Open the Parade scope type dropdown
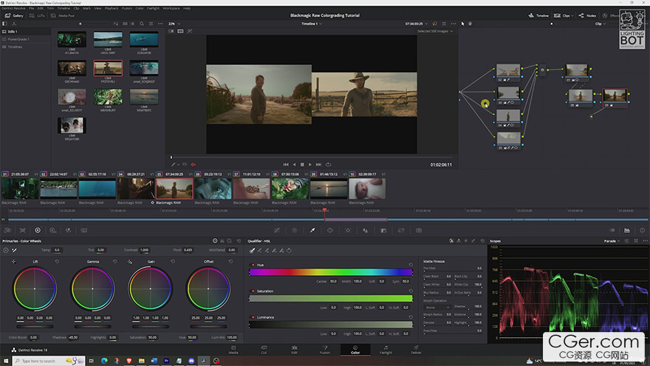The width and height of the screenshot is (650, 366). pos(612,241)
